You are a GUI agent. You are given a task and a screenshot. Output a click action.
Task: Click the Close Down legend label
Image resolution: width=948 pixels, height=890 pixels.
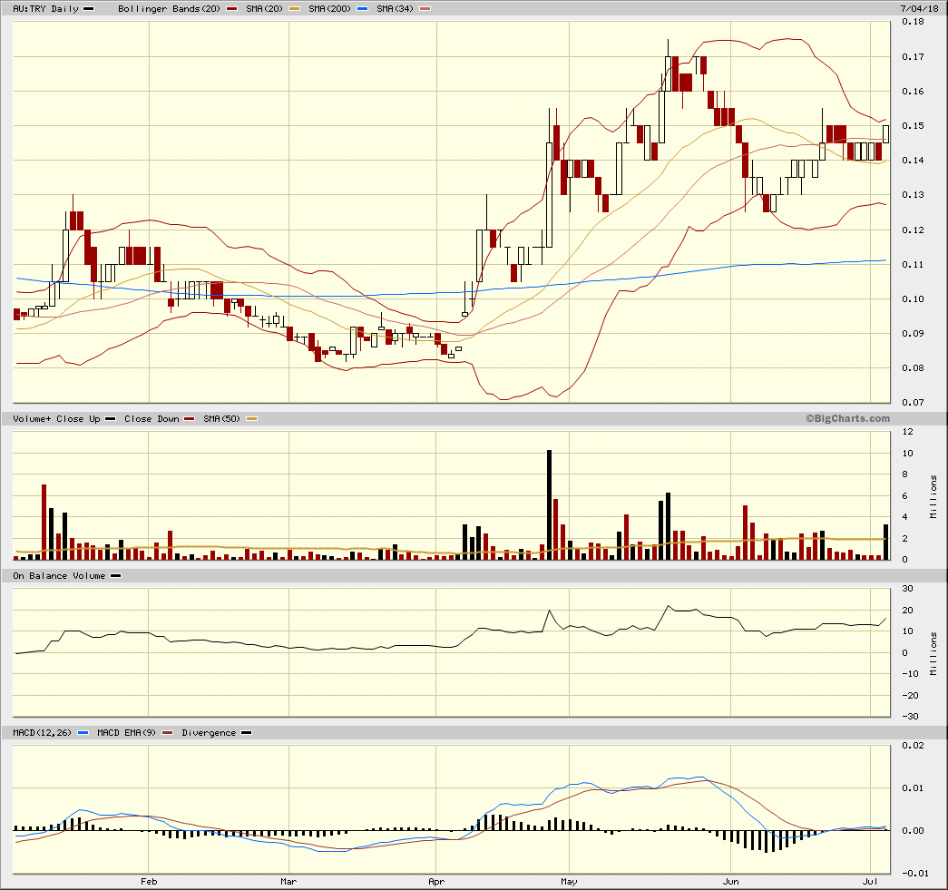tap(151, 419)
